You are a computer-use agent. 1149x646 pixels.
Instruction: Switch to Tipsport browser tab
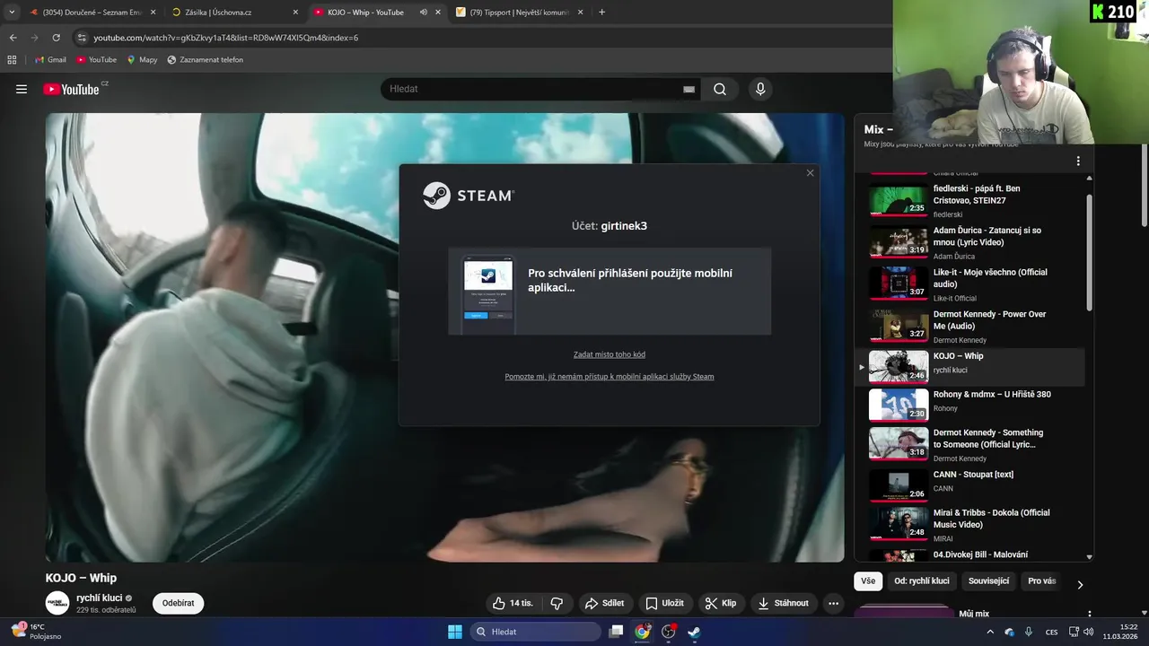click(x=519, y=13)
